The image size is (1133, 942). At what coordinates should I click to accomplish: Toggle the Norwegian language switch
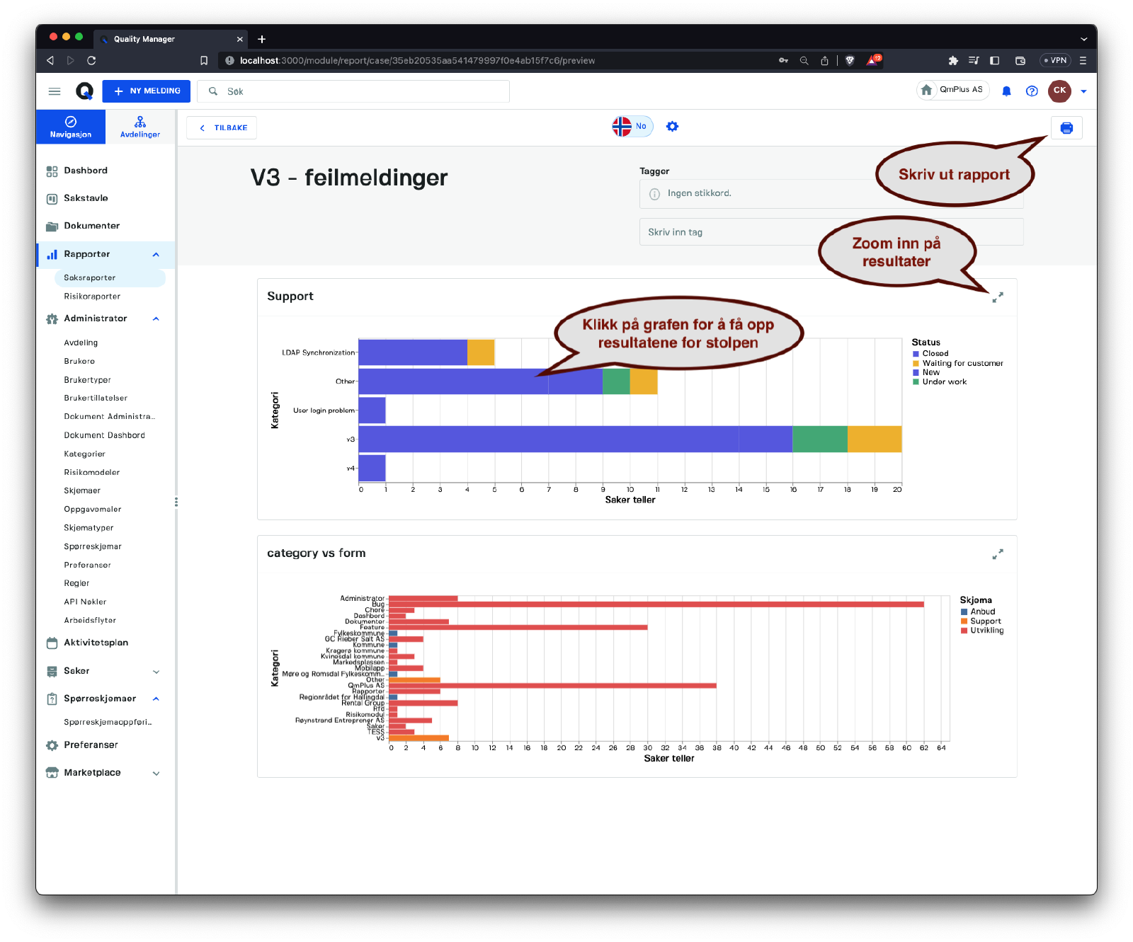632,127
